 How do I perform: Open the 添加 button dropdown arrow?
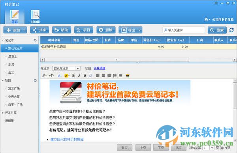[x=24, y=30]
